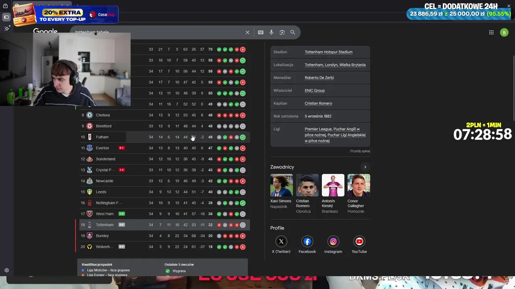Open Tottenham X (Twitter) profile
This screenshot has height=289, width=515.
point(281,241)
